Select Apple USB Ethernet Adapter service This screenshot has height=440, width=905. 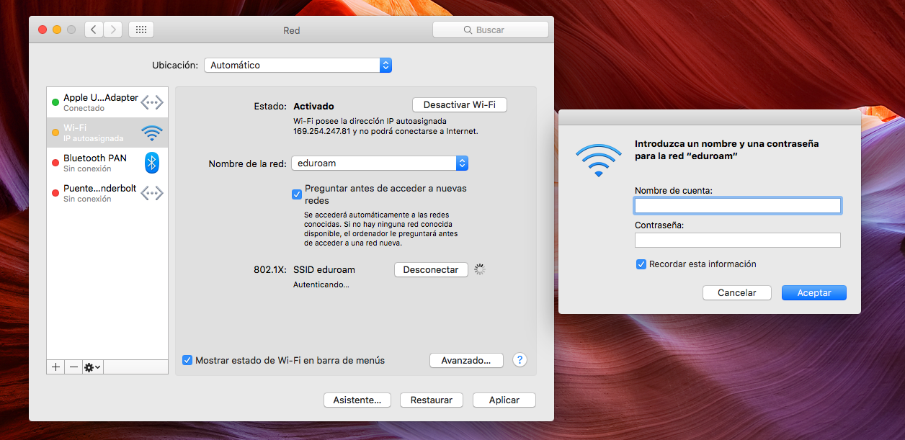(x=107, y=102)
